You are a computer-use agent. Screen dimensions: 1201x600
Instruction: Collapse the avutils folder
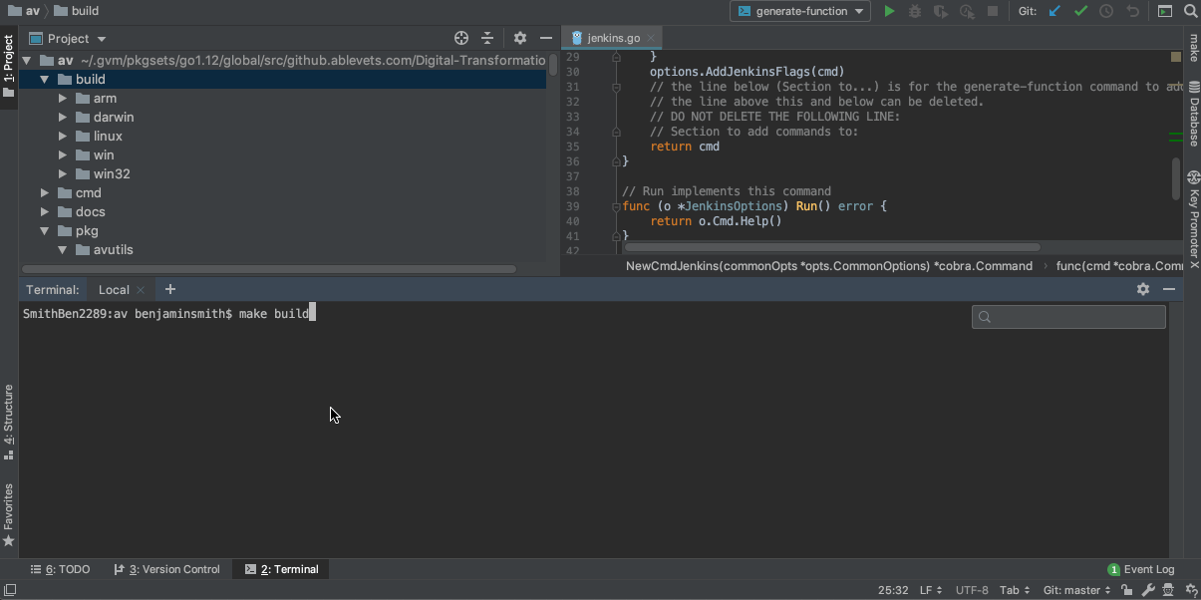coord(63,249)
